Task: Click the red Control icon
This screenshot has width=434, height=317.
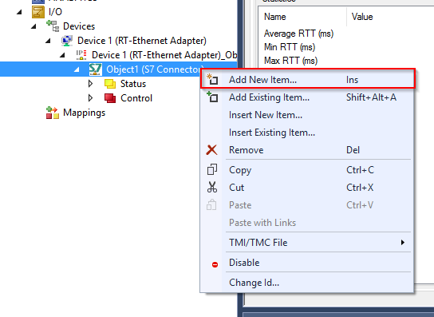Action: pos(110,98)
